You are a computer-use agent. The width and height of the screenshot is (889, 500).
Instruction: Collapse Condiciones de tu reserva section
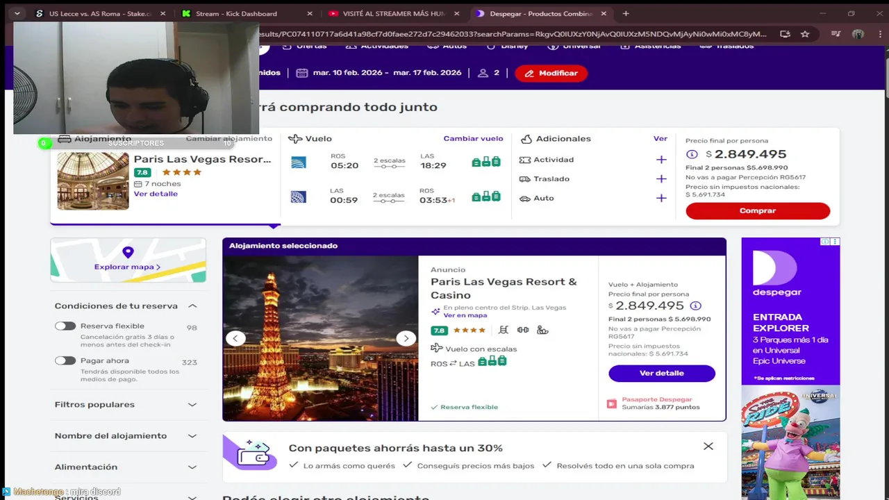pyautogui.click(x=192, y=306)
